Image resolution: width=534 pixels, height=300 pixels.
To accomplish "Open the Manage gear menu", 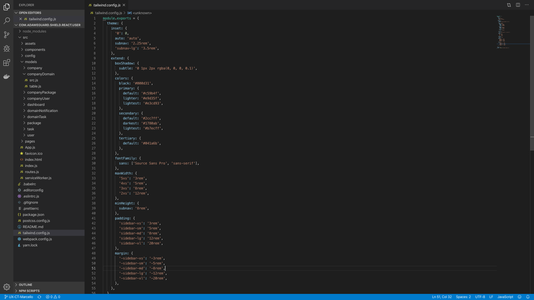I will click(7, 287).
